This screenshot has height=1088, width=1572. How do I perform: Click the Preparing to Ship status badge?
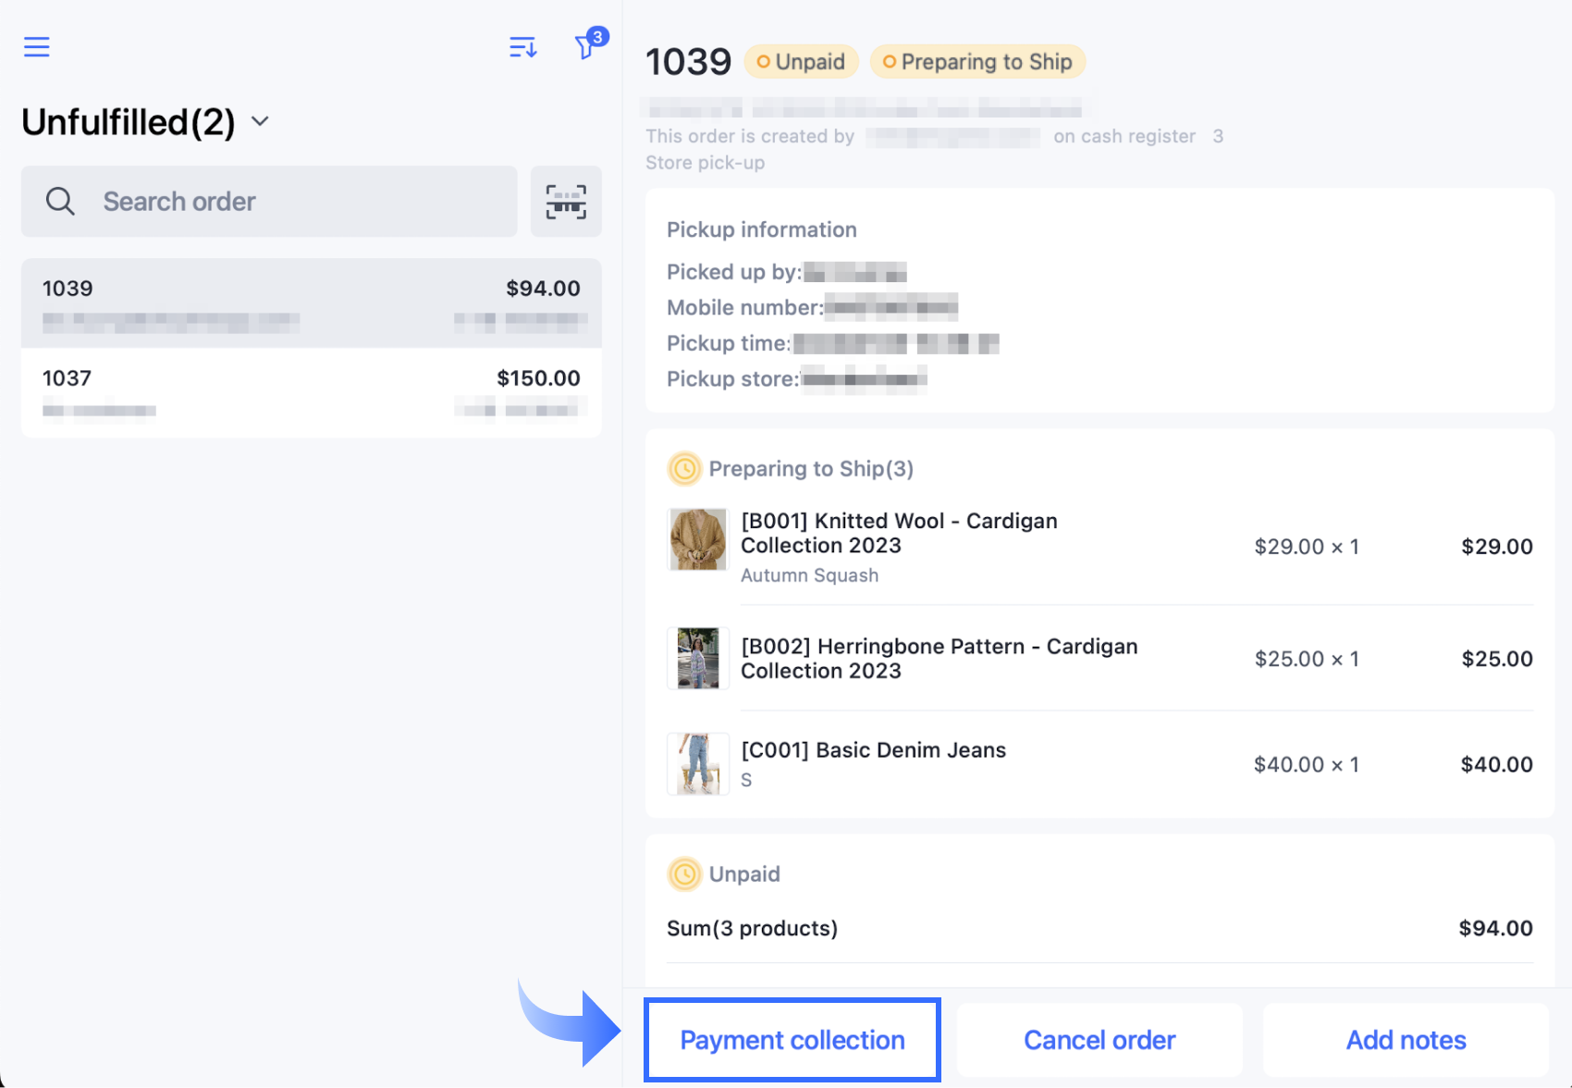(977, 62)
